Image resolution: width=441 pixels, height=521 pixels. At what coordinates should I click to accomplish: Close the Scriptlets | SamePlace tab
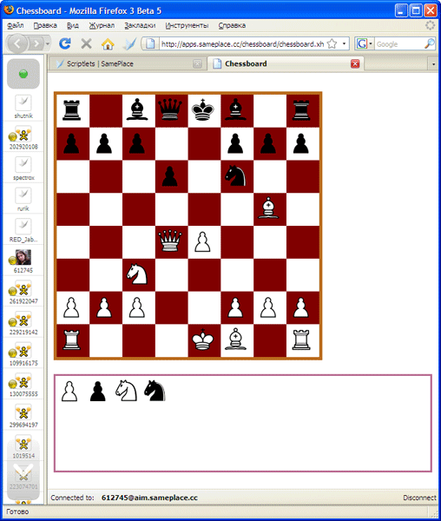click(x=197, y=63)
